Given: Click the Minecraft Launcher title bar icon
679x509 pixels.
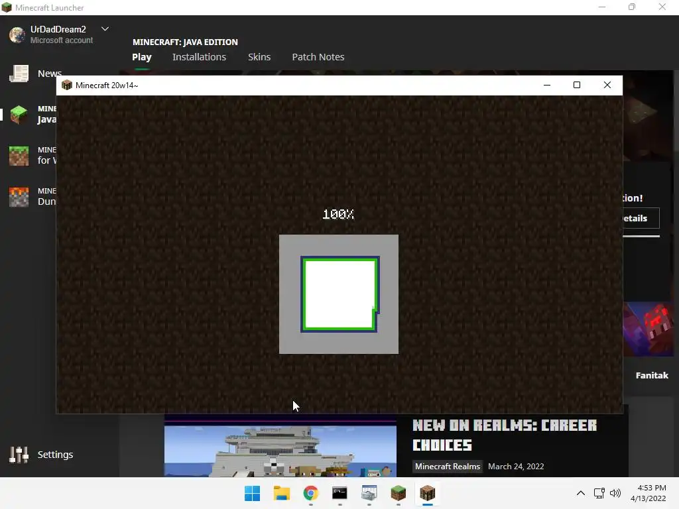Looking at the screenshot, I should click(7, 7).
